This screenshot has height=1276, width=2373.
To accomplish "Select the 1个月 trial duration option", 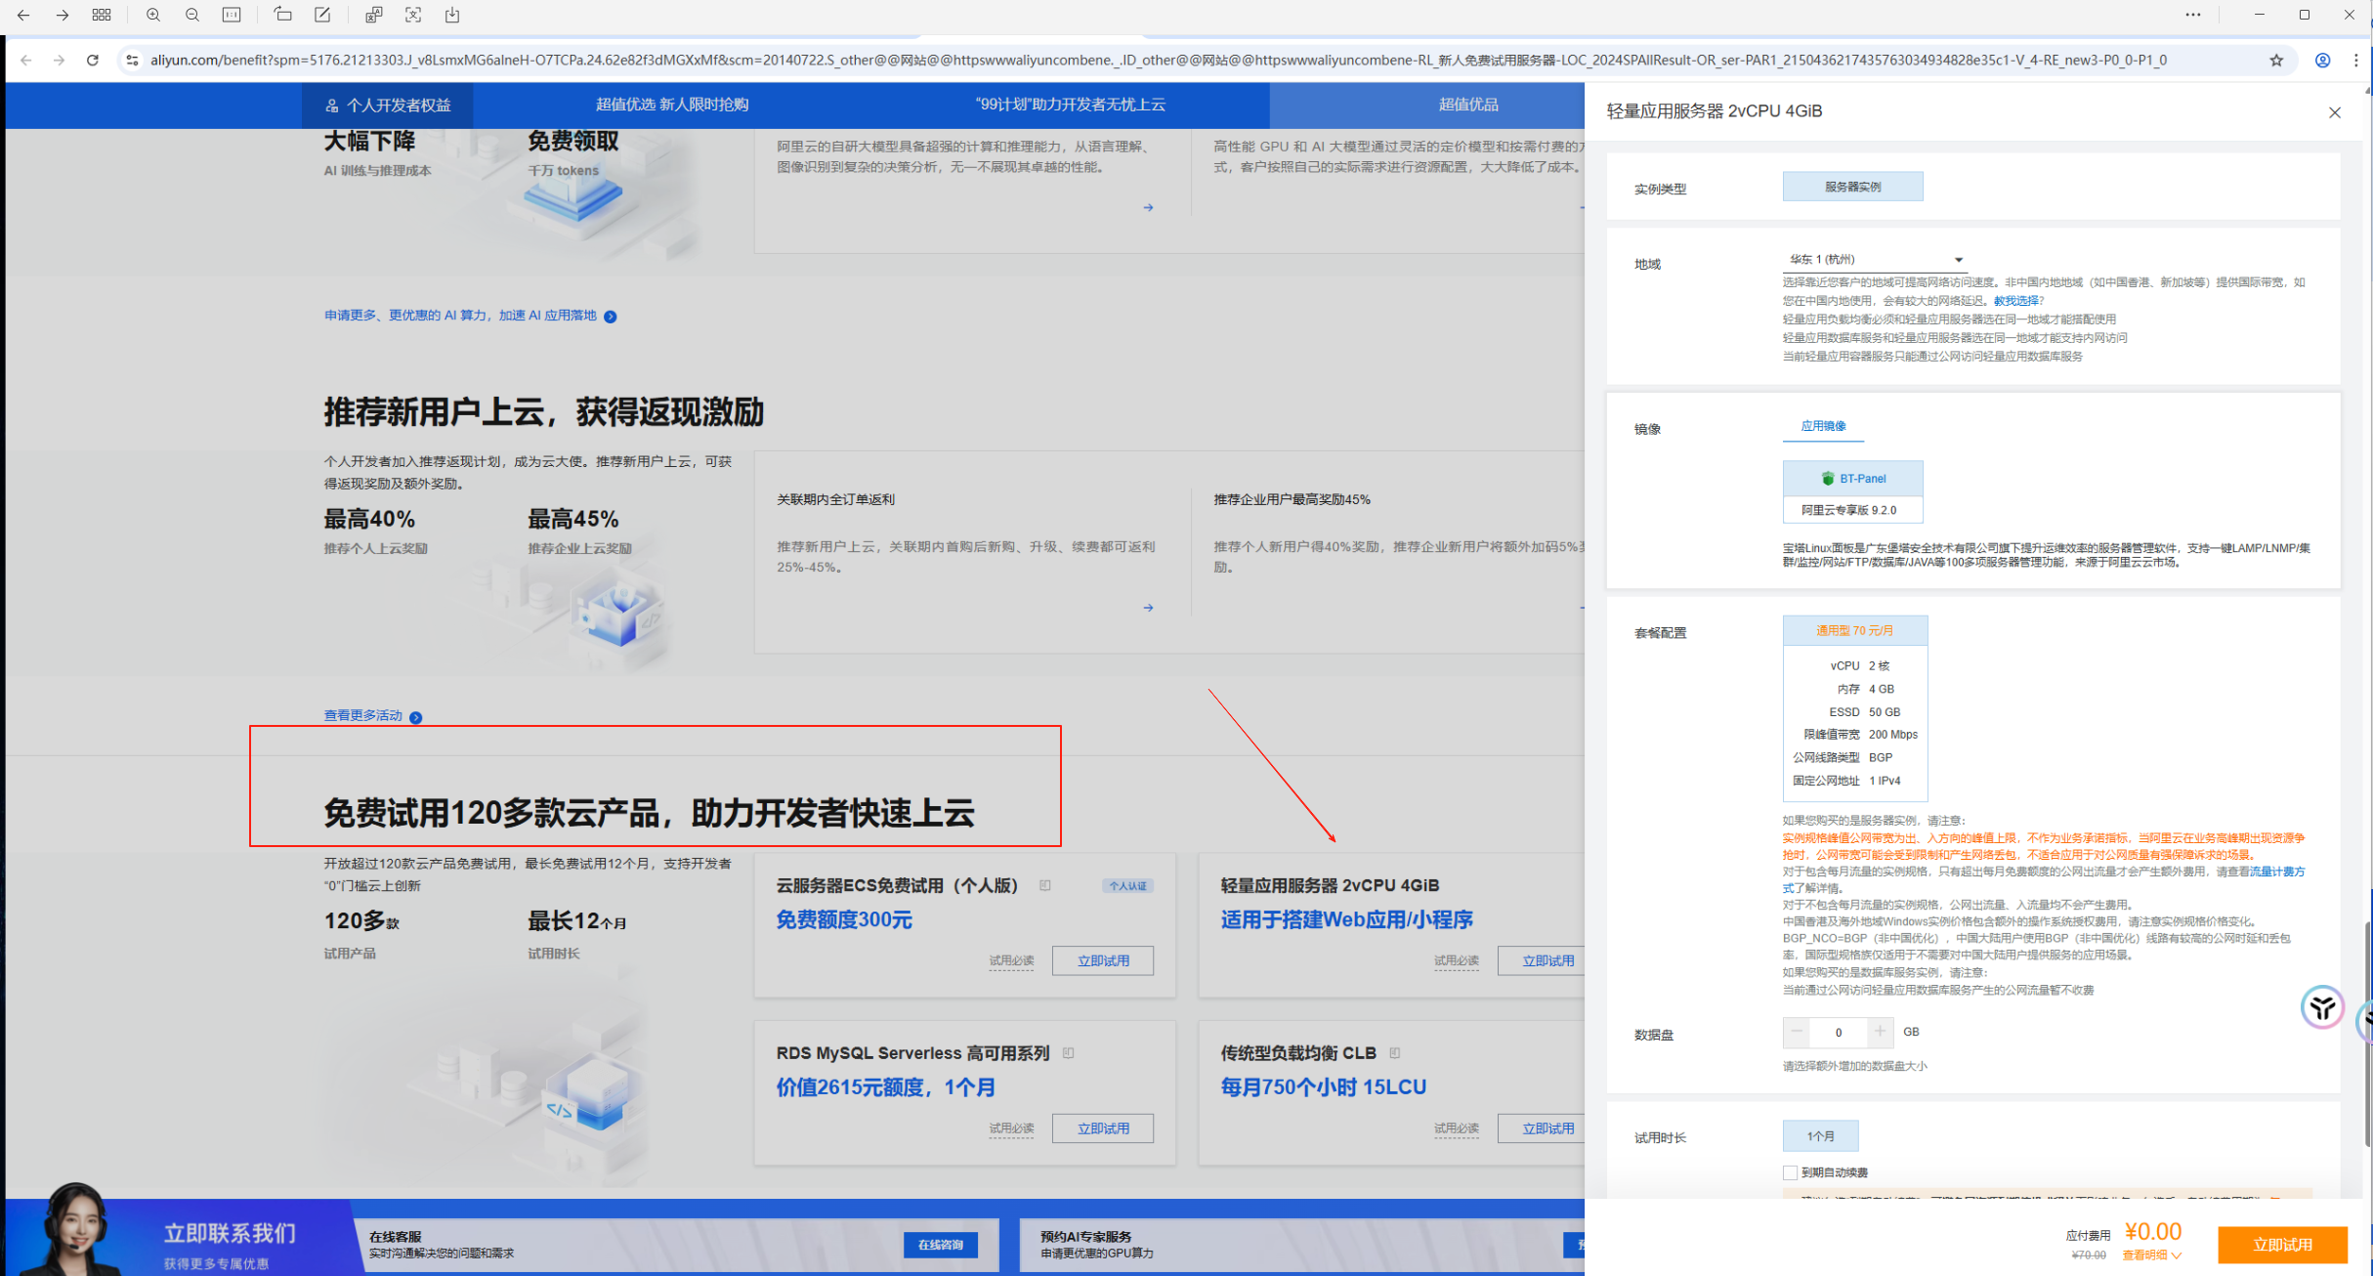I will (1820, 1136).
